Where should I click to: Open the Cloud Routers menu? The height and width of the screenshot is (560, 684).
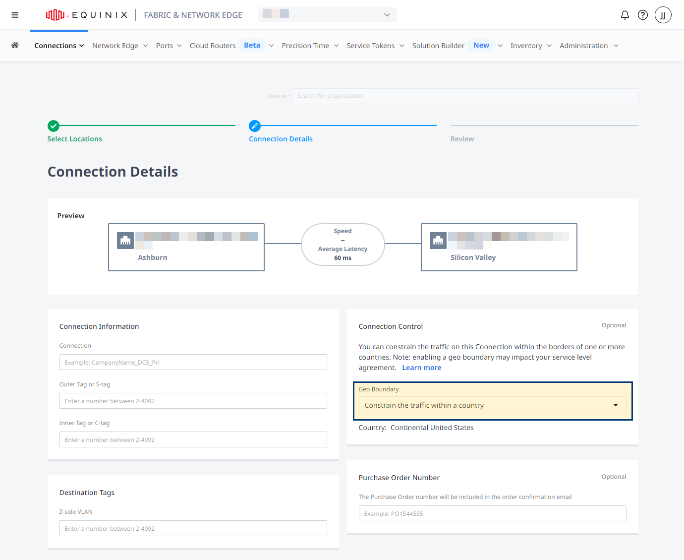(213, 46)
